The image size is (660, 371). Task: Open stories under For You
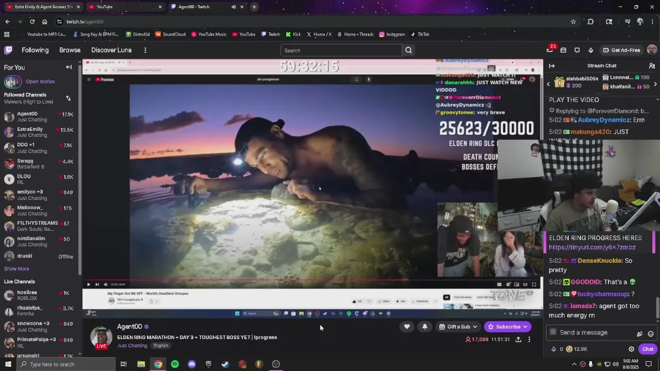pos(40,81)
